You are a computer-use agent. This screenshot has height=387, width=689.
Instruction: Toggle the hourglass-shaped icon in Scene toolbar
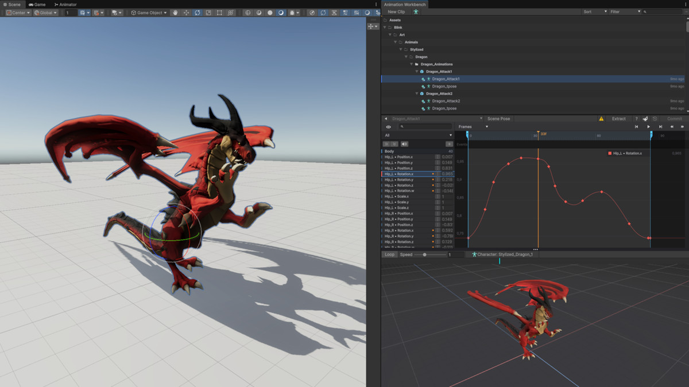334,13
